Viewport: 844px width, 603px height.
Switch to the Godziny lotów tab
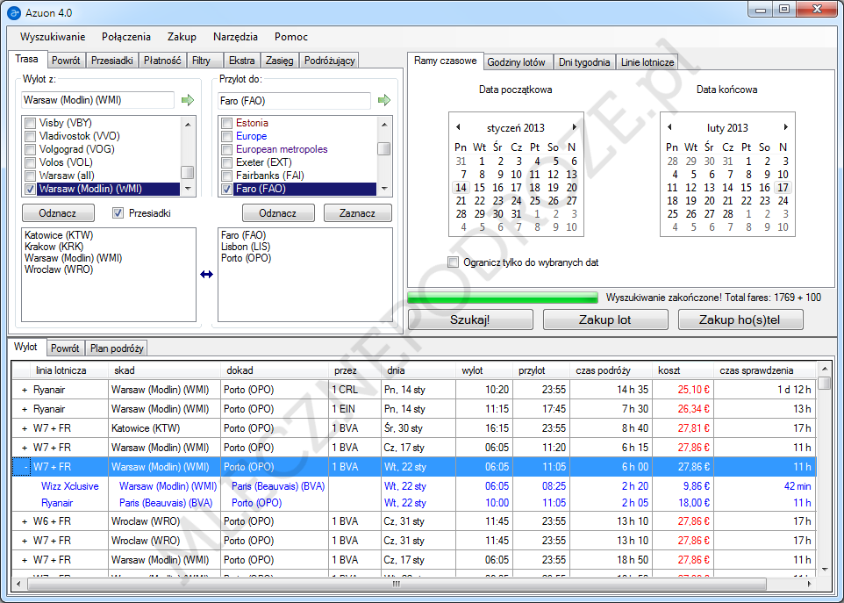(x=517, y=62)
